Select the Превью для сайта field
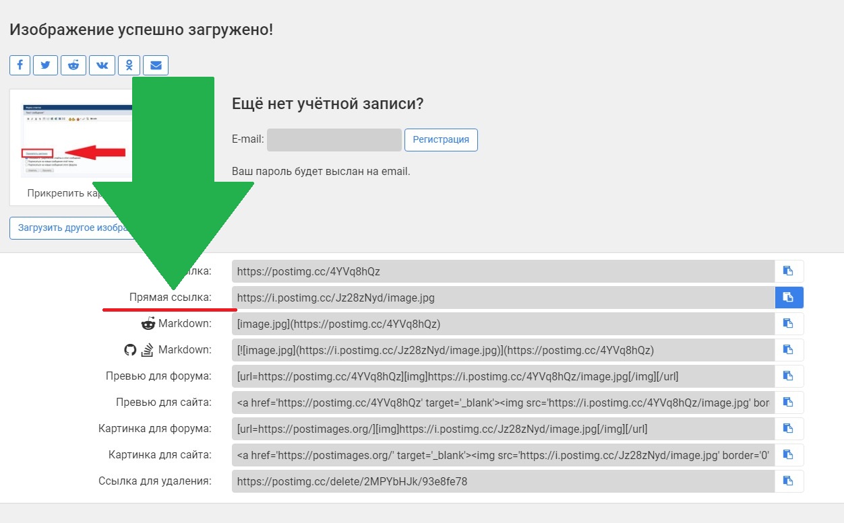 [x=504, y=403]
